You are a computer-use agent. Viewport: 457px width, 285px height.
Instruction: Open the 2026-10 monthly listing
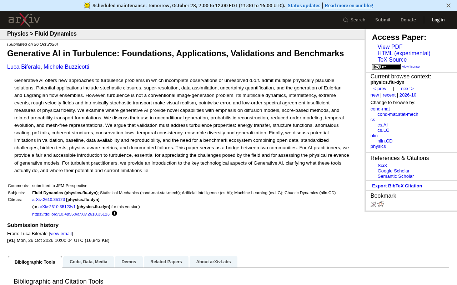pyautogui.click(x=408, y=95)
